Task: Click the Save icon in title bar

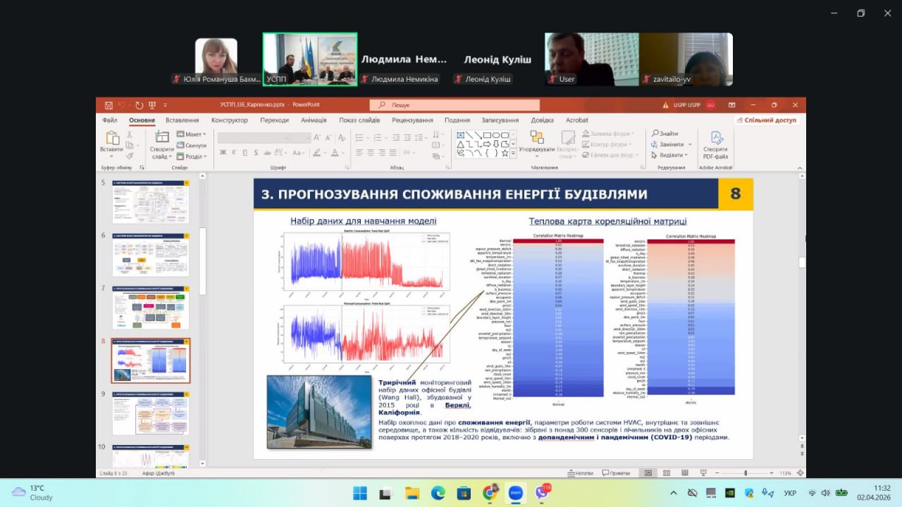Action: (x=109, y=105)
